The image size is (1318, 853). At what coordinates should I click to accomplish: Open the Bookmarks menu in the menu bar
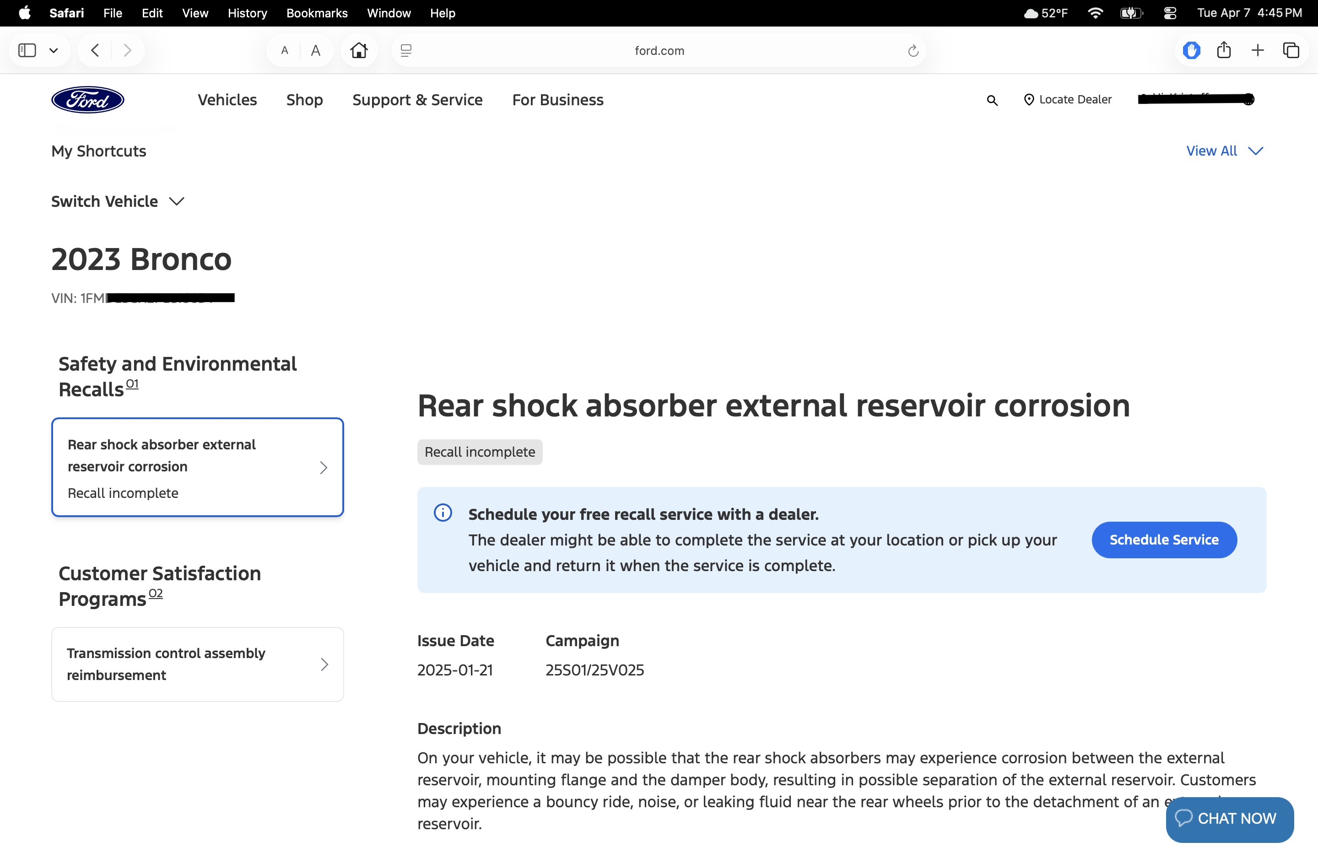click(x=317, y=13)
